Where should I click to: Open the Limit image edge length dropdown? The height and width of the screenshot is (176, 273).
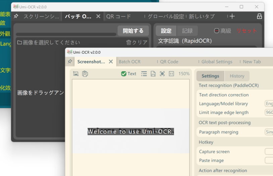pyautogui.click(x=269, y=113)
